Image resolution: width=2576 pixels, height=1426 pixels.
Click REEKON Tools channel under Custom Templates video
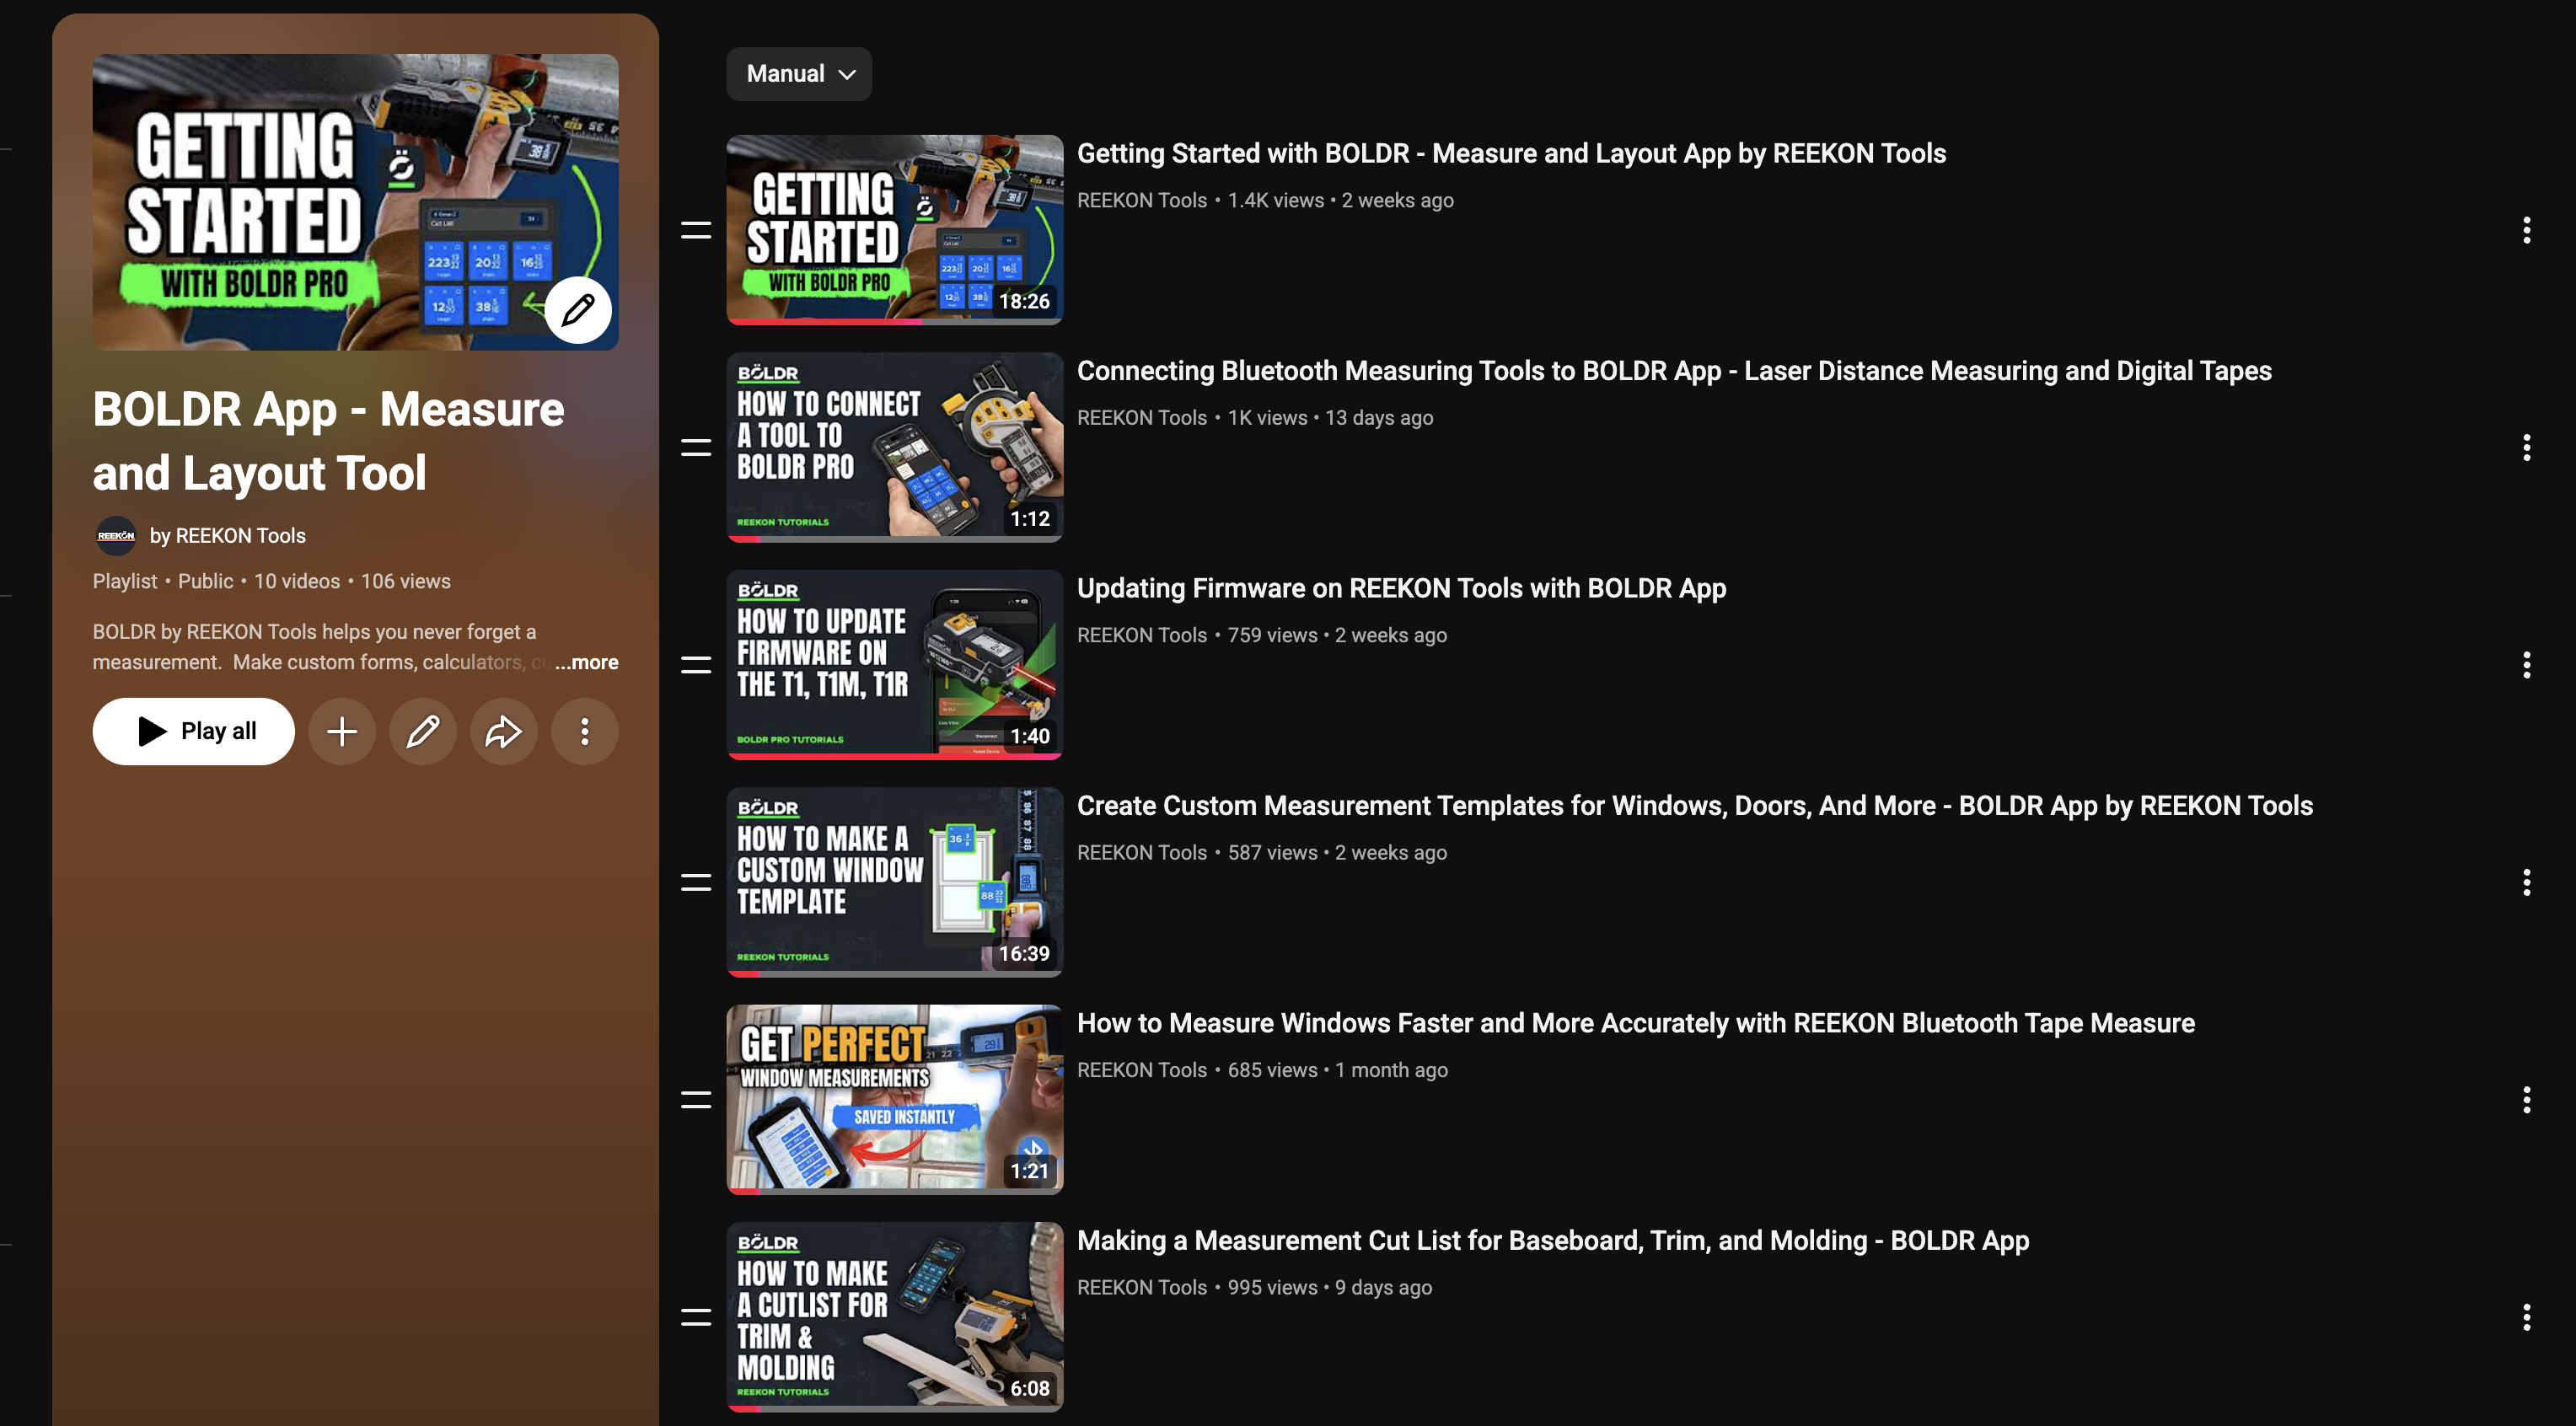[x=1142, y=853]
